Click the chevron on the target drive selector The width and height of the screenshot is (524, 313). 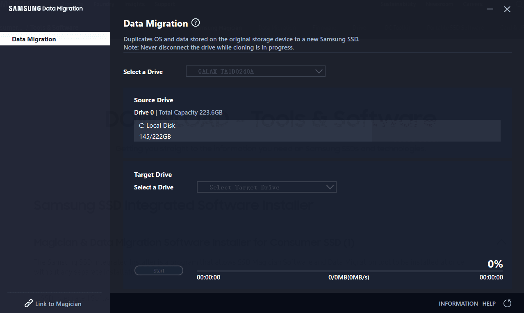[330, 187]
